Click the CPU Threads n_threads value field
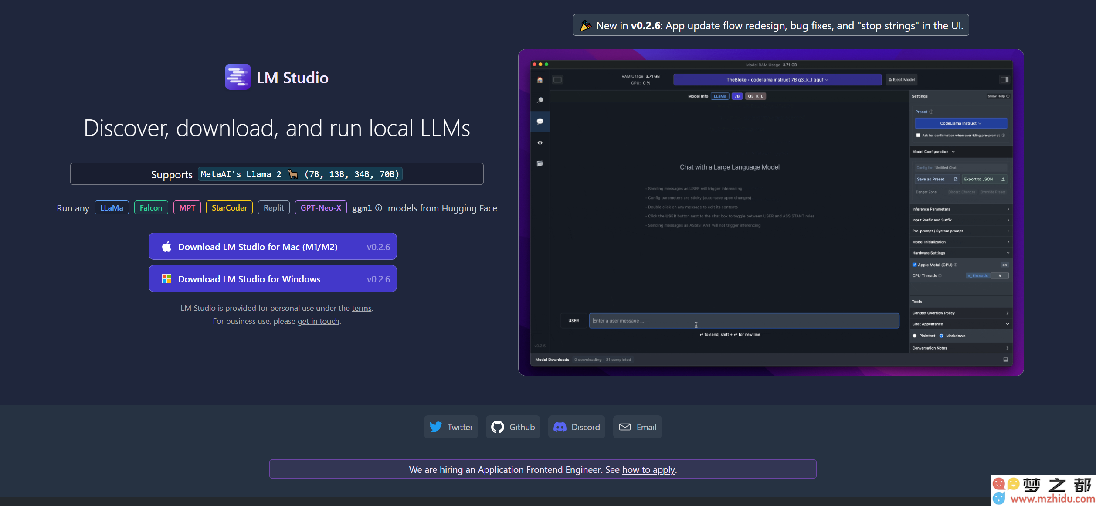This screenshot has width=1096, height=506. [999, 275]
